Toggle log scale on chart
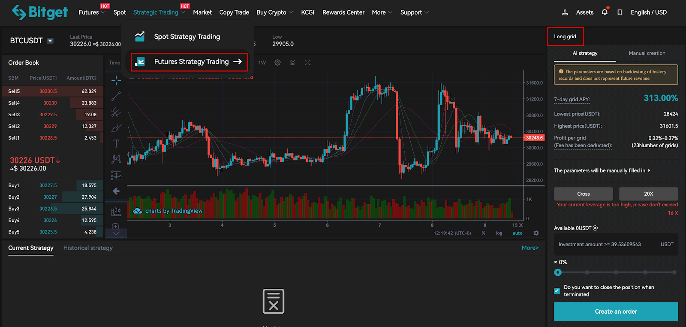This screenshot has height=327, width=686. 499,233
